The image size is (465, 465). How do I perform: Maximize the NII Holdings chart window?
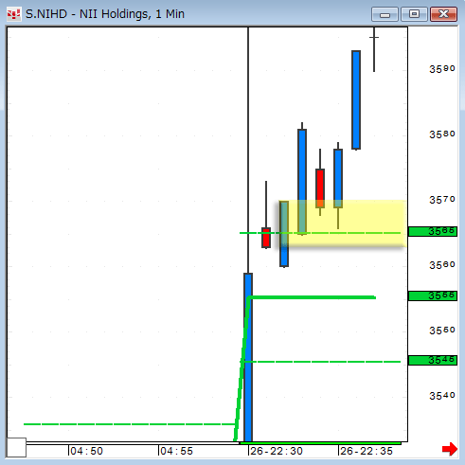414,14
